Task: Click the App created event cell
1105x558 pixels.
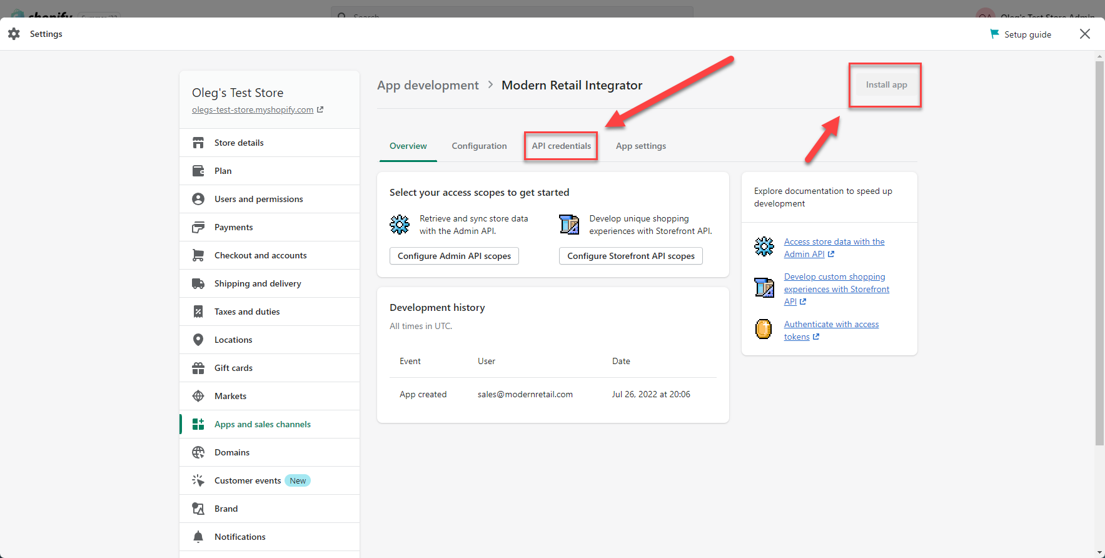Action: [x=423, y=394]
